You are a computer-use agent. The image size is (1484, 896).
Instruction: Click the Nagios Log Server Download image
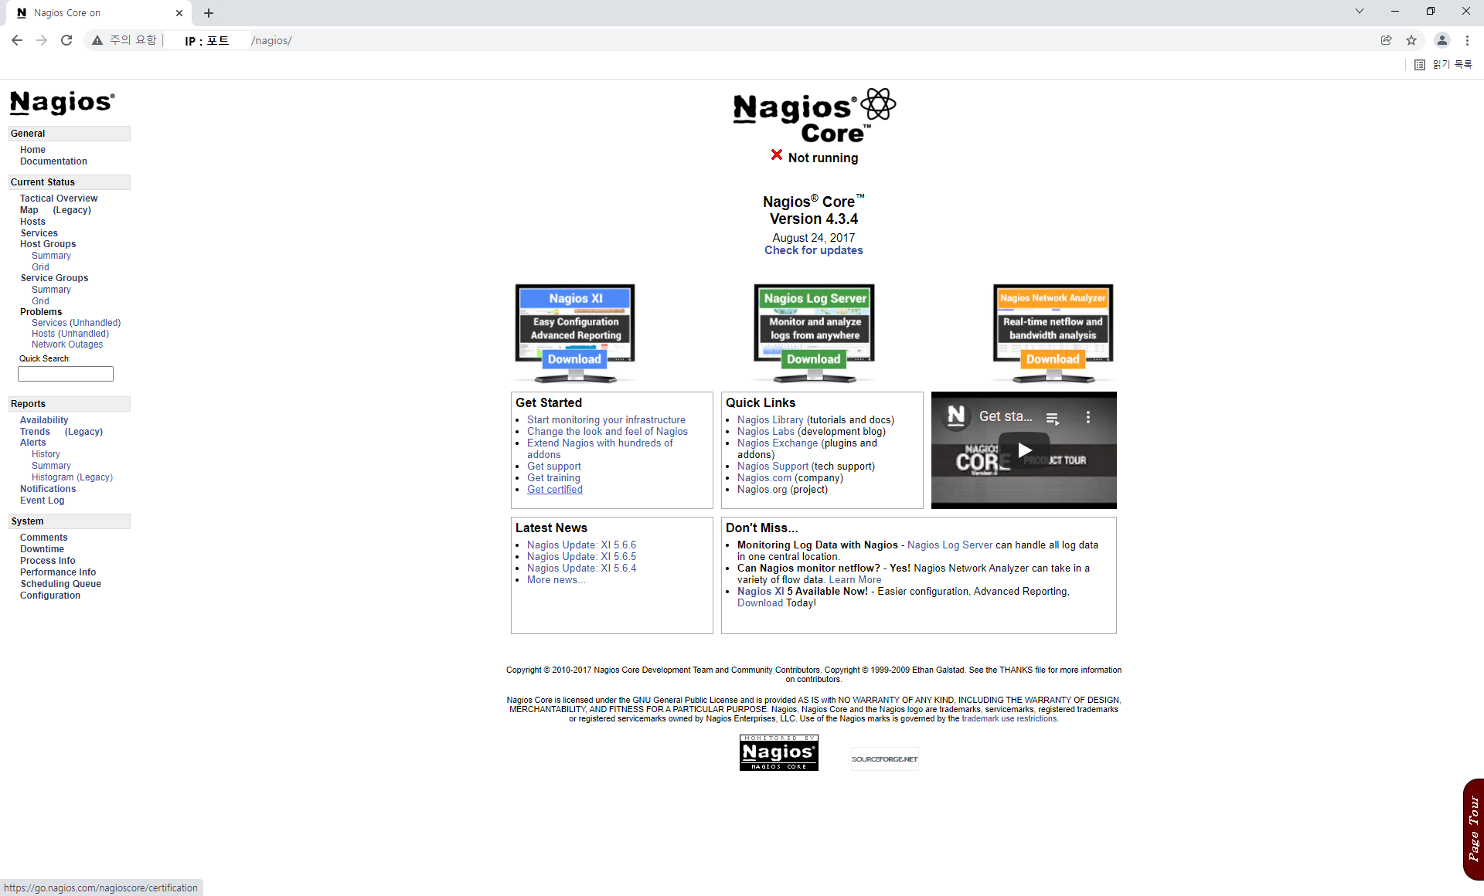tap(814, 333)
